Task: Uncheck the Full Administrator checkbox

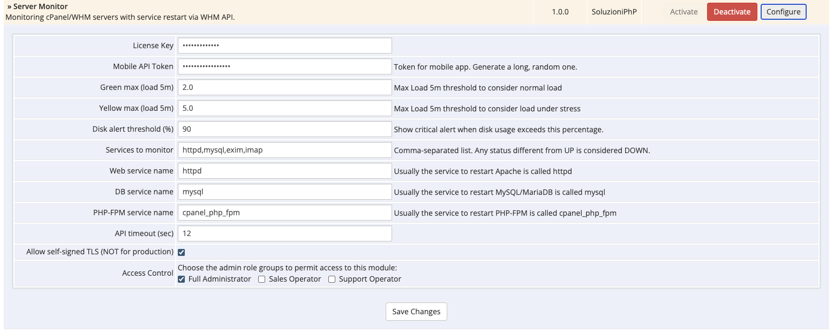Action: 182,279
